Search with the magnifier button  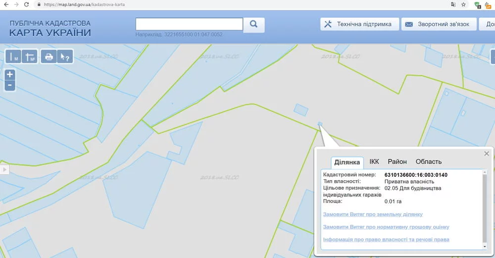(254, 24)
